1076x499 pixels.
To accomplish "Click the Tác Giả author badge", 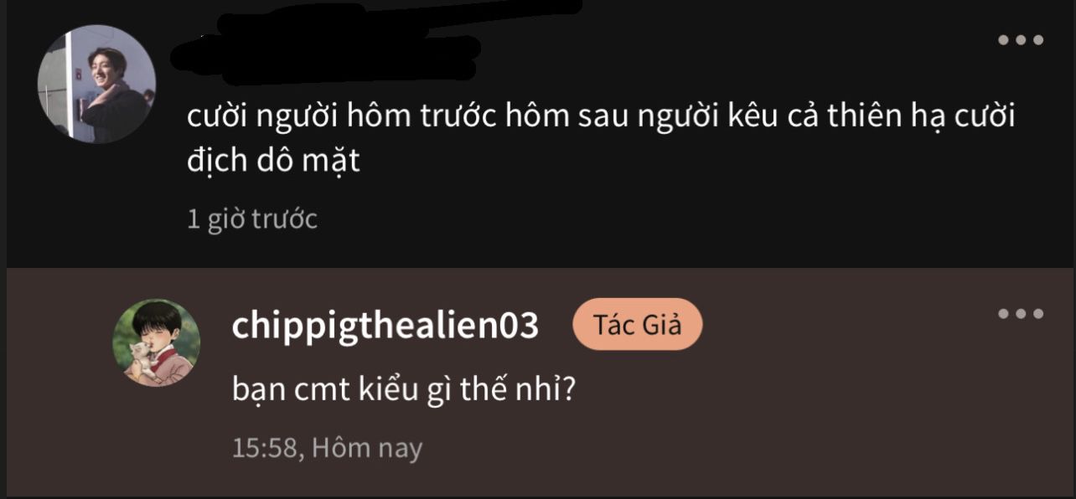I will [x=637, y=324].
